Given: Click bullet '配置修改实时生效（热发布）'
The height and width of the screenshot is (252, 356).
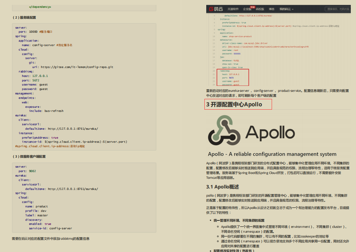Looking at the screenshot, I should 234,251.
